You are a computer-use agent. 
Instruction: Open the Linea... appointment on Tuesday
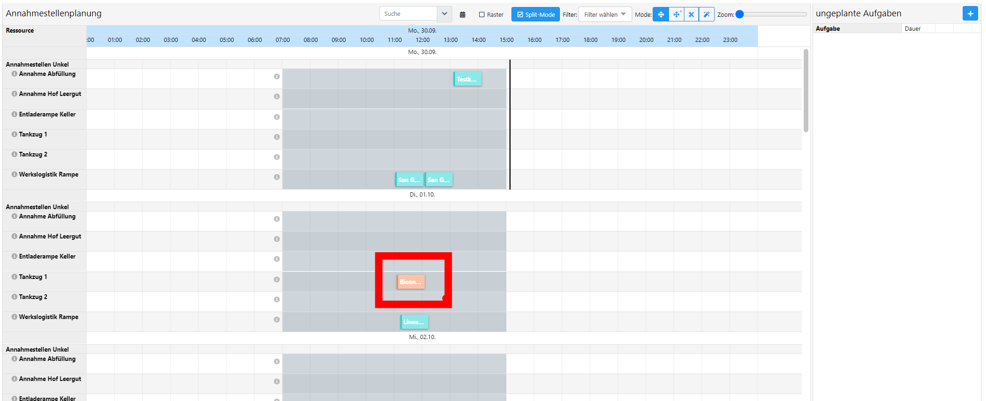(x=414, y=322)
